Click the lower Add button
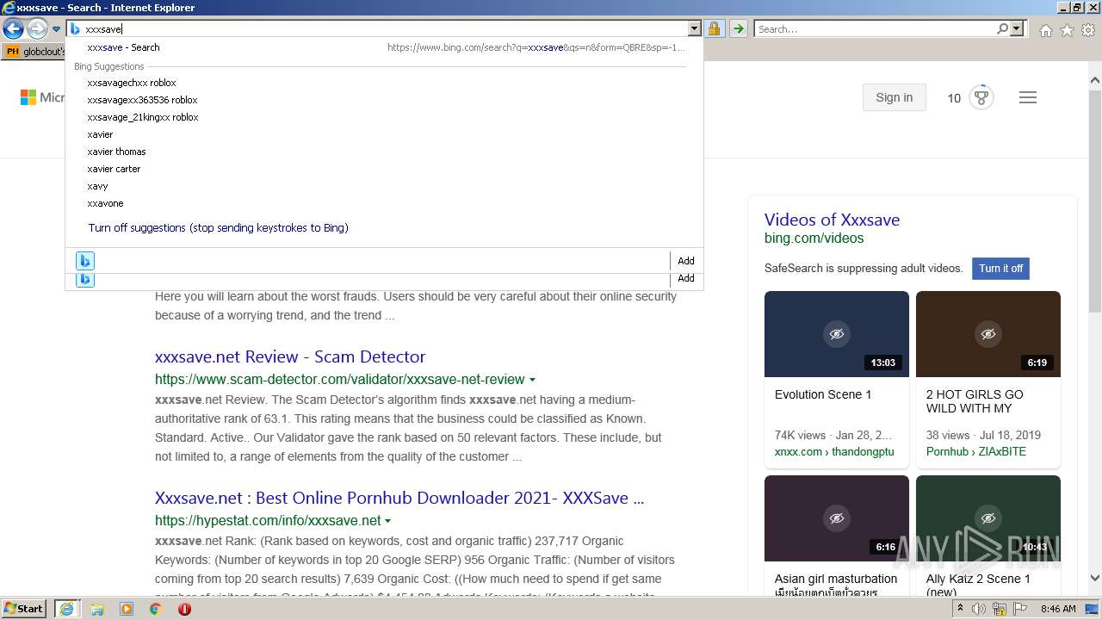The width and height of the screenshot is (1102, 620). pos(686,279)
